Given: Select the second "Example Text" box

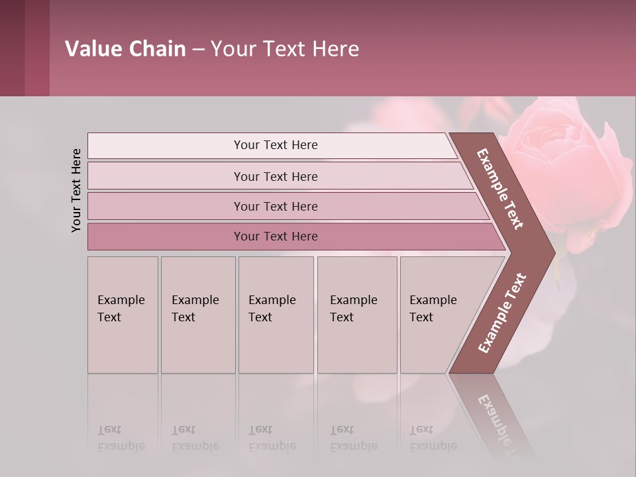Looking at the screenshot, I should tap(197, 309).
